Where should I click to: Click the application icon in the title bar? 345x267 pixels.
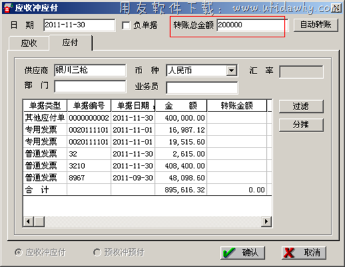coord(7,8)
